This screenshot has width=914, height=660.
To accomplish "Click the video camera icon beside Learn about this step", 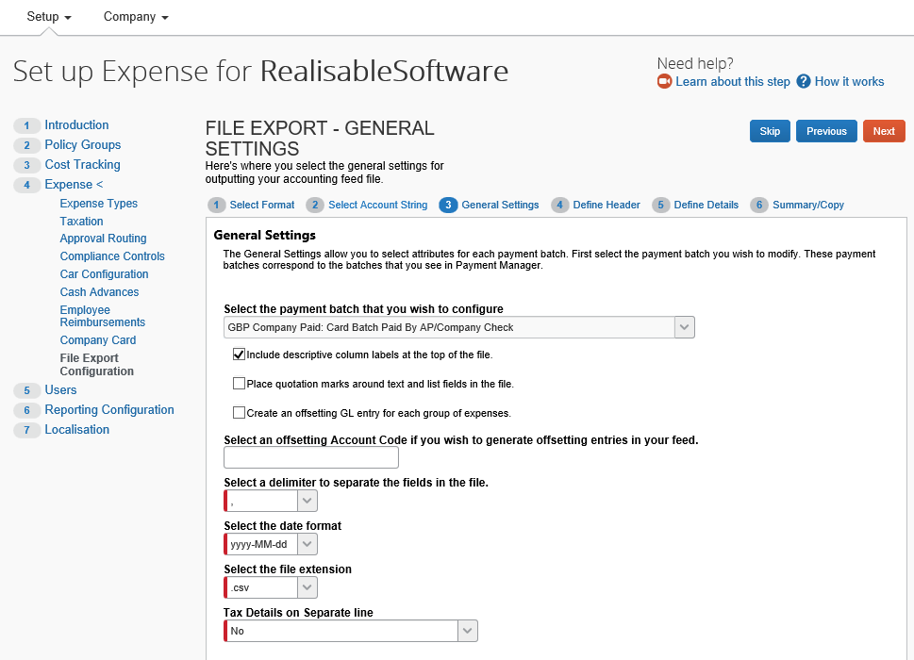I will click(665, 82).
